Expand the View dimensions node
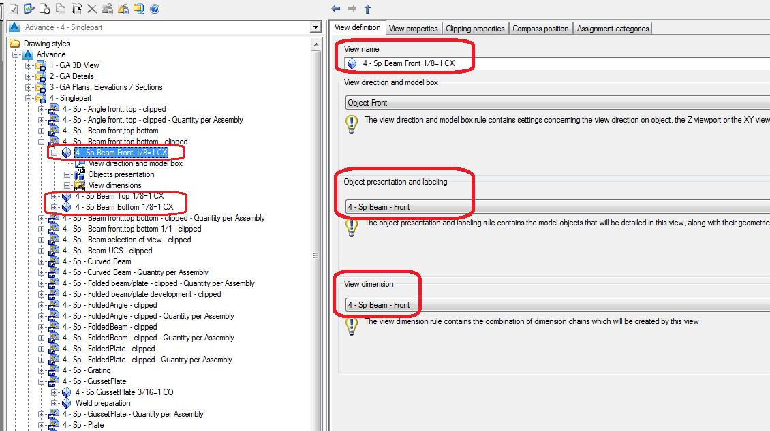770x431 pixels. click(67, 185)
